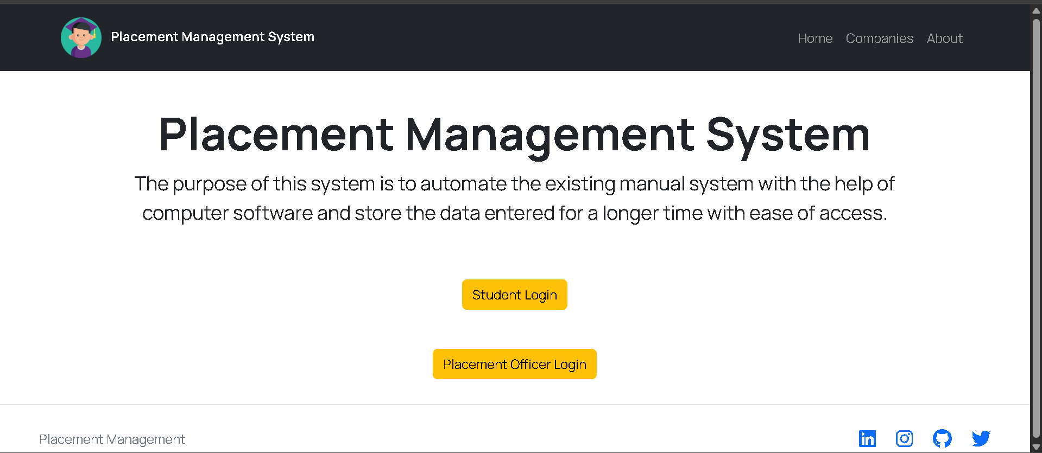Viewport: 1042px width, 453px height.
Task: Click the system purpose description paragraph
Action: point(514,199)
